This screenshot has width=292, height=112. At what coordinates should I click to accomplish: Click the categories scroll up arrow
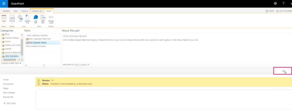pos(22,35)
